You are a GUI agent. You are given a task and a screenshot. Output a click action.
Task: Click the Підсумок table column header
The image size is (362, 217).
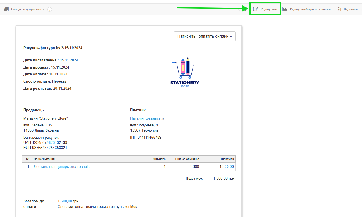click(227, 159)
